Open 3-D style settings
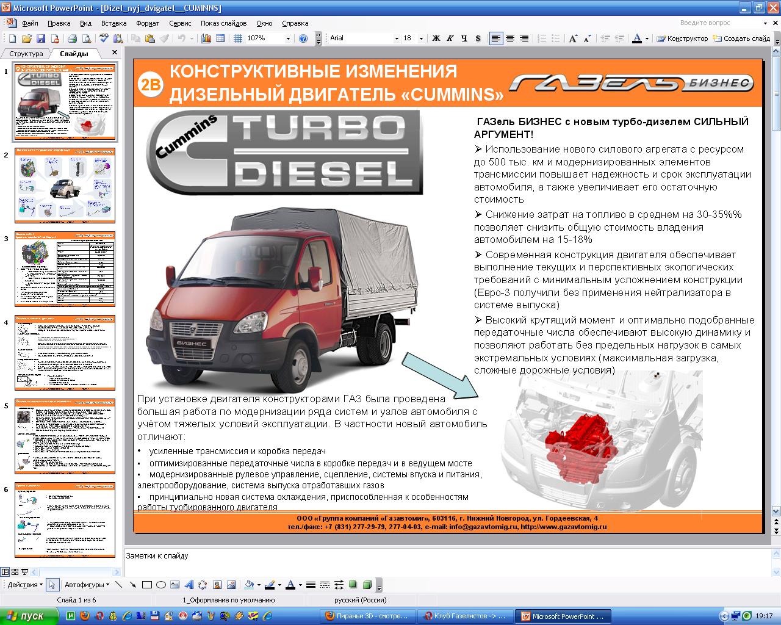This screenshot has width=781, height=625. 367,585
